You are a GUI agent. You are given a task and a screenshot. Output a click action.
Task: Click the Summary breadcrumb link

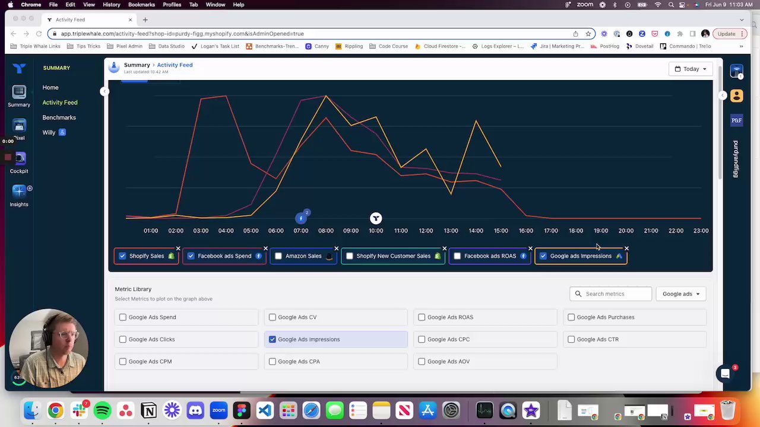[137, 65]
